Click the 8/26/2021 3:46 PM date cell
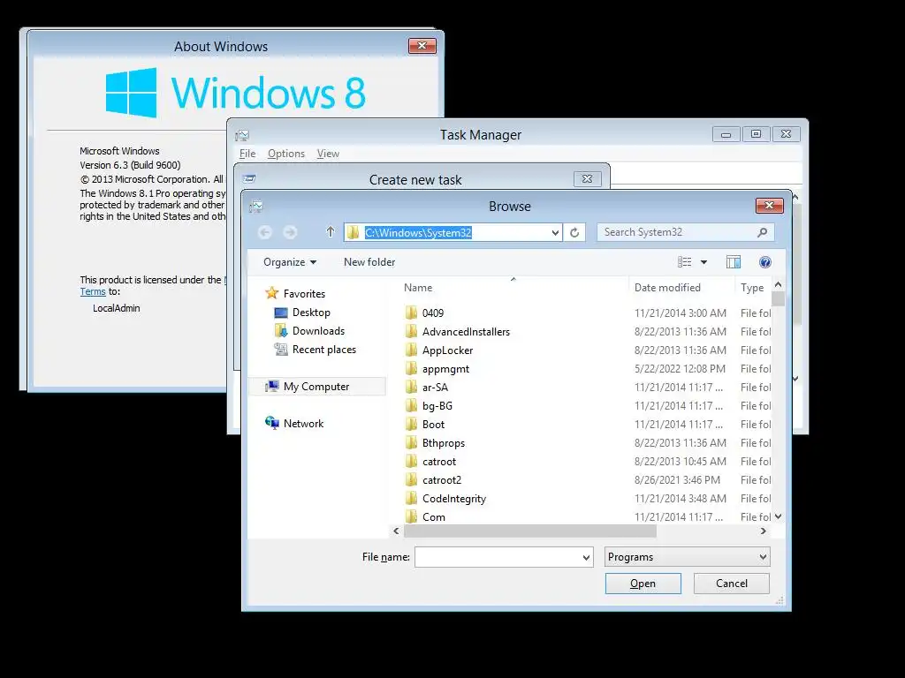 click(677, 479)
